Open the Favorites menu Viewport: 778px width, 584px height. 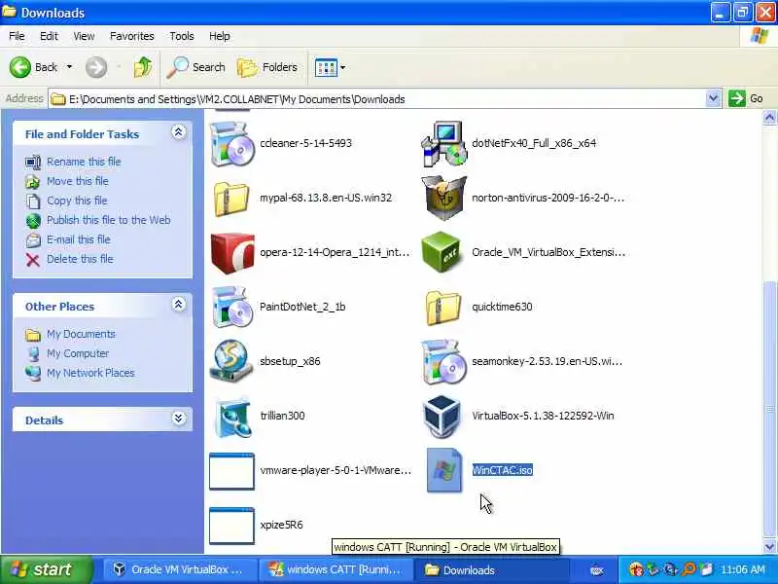(132, 36)
